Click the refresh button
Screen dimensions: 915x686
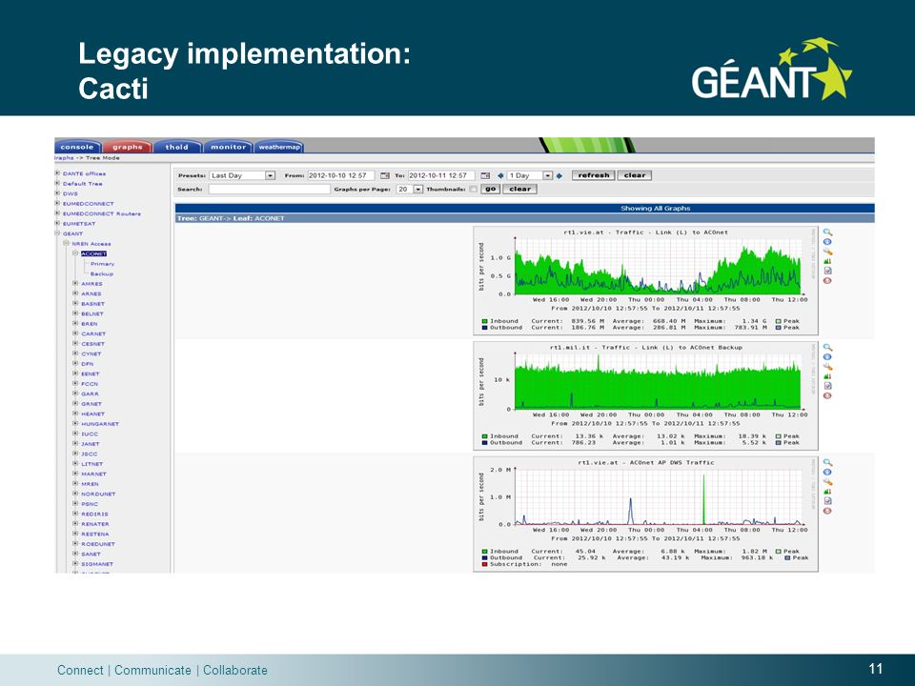594,175
